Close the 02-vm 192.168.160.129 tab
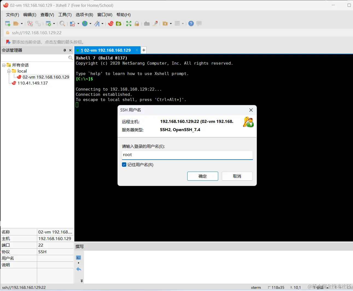This screenshot has width=353, height=291. click(137, 50)
